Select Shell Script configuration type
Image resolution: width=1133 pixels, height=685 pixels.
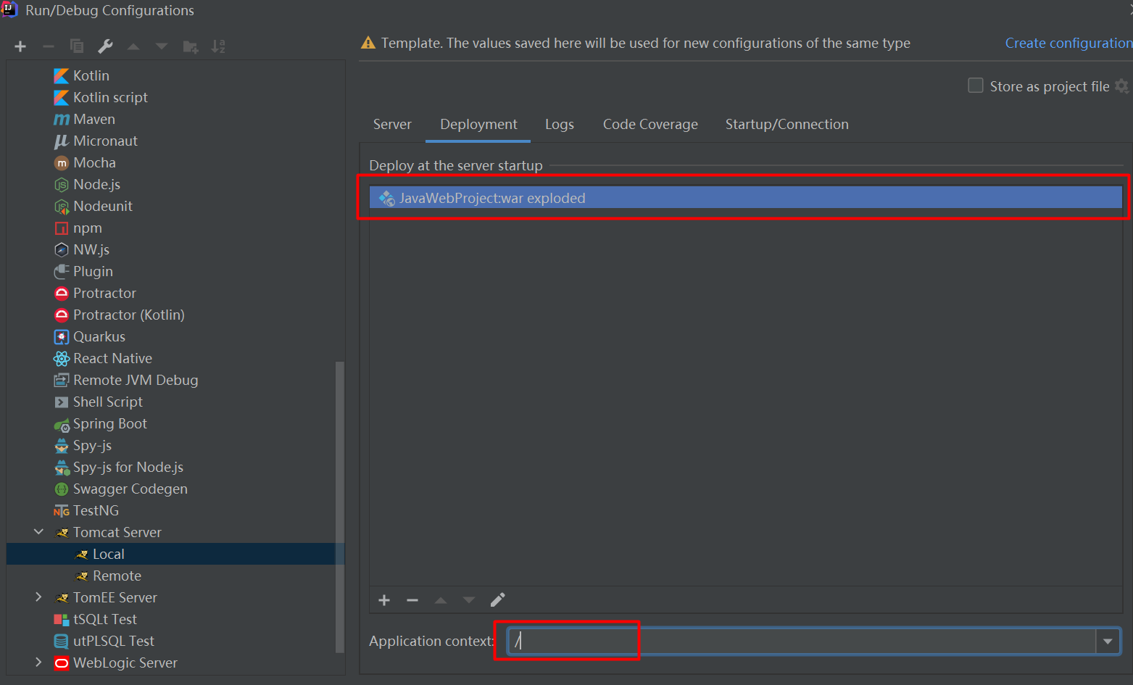[108, 402]
